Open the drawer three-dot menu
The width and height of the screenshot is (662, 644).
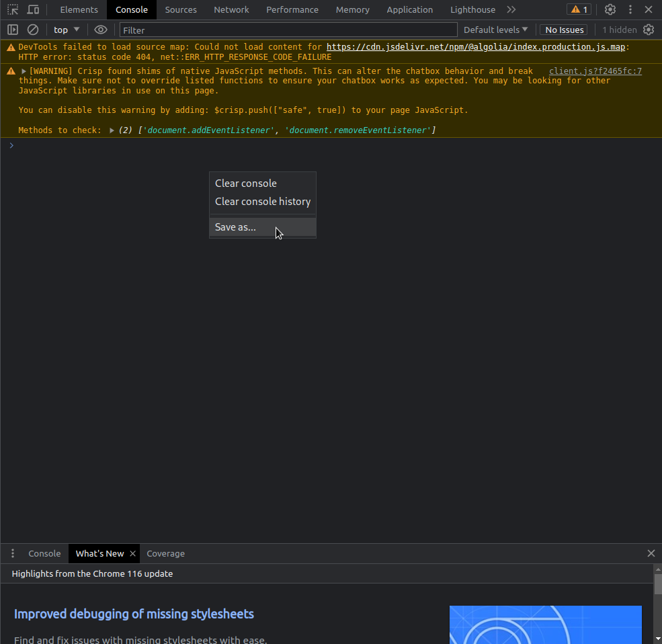pos(13,553)
